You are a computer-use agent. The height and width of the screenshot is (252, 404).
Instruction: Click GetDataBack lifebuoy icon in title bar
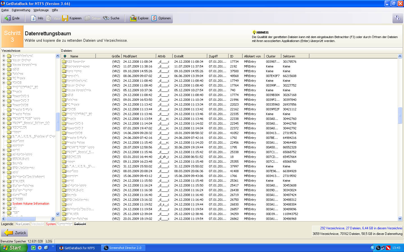(x=3, y=3)
